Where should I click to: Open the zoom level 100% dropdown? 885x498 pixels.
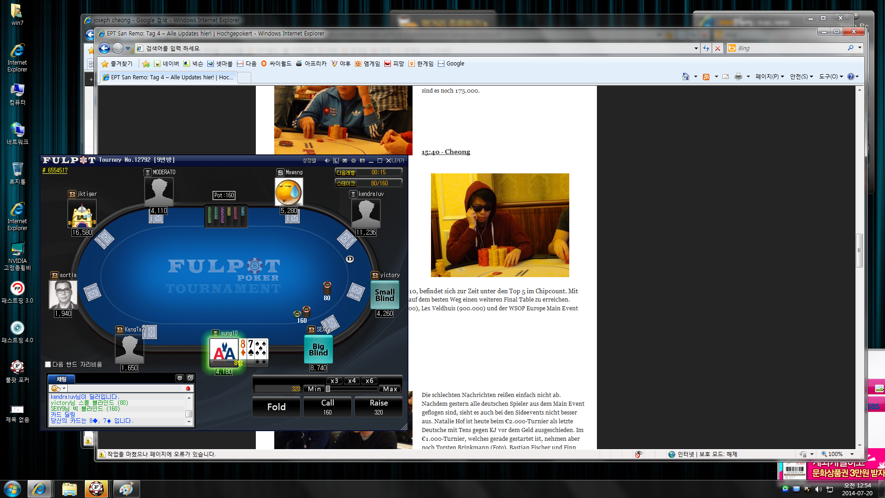coord(852,454)
